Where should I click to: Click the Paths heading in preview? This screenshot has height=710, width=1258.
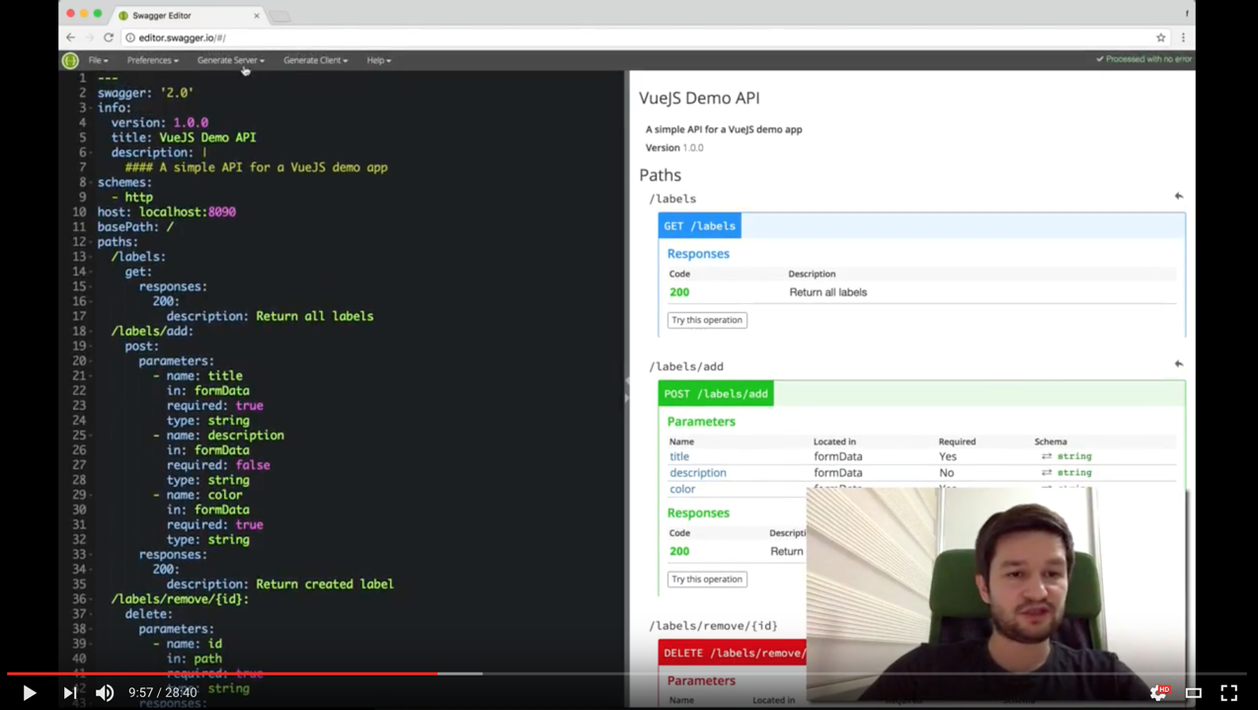tap(660, 175)
